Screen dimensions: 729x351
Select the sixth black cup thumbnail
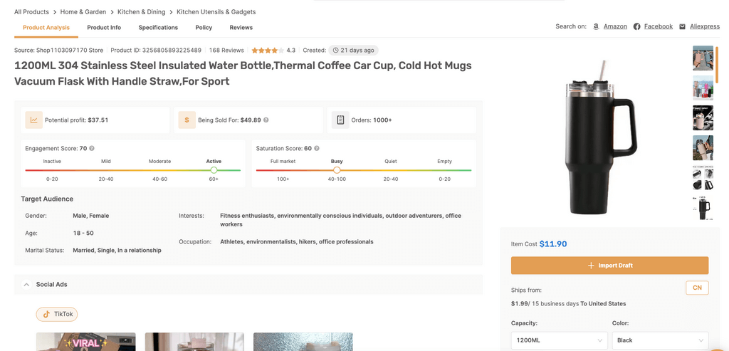[703, 207]
